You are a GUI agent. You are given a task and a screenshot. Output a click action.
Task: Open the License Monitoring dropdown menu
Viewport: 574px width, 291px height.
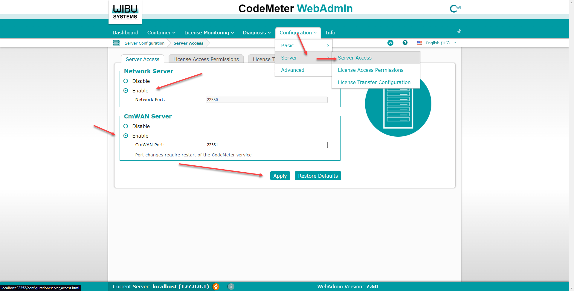pyautogui.click(x=209, y=33)
